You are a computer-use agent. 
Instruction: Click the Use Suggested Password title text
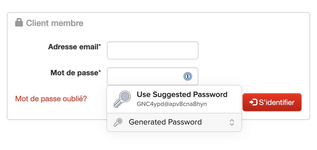pos(182,94)
